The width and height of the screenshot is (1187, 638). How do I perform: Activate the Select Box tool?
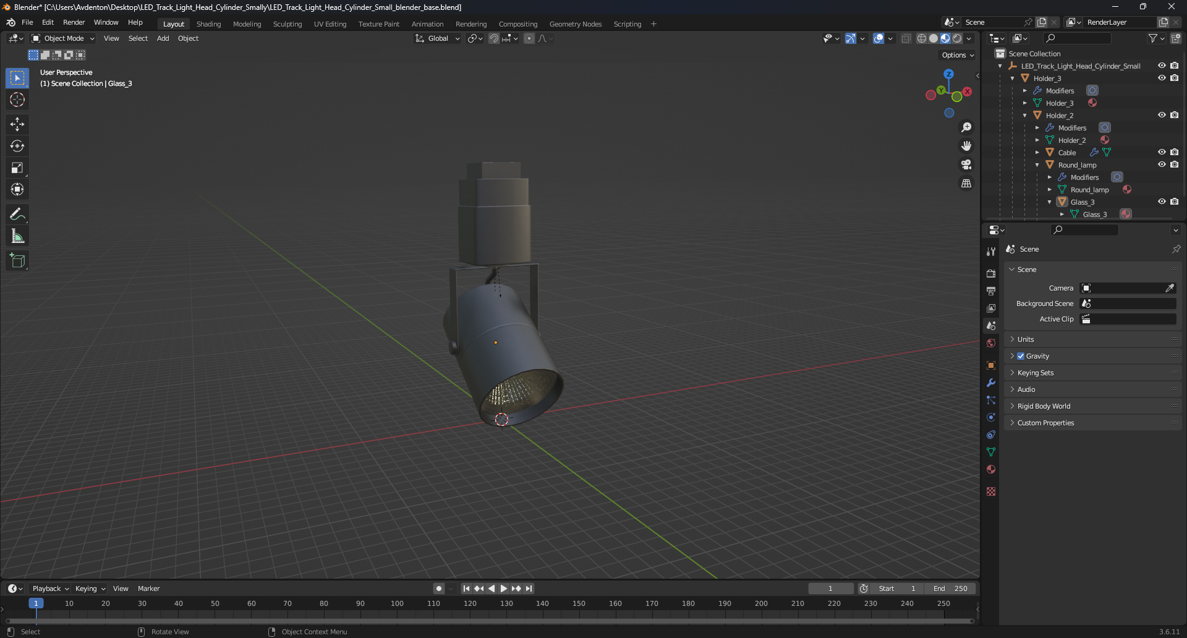[x=17, y=78]
